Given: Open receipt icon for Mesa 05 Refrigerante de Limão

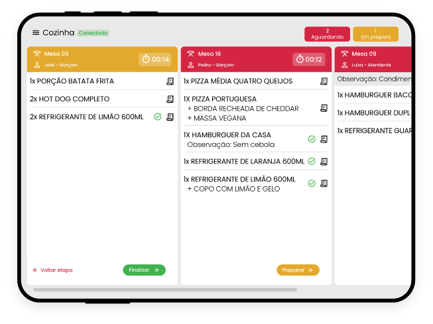Looking at the screenshot, I should (170, 117).
